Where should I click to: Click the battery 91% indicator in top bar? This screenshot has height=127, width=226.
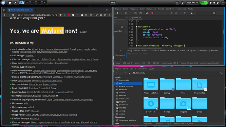tap(204, 3)
